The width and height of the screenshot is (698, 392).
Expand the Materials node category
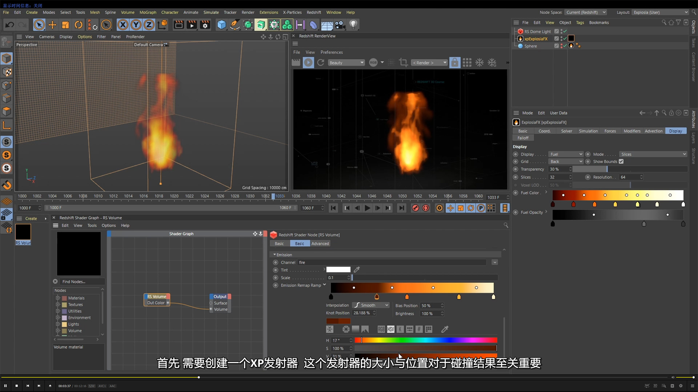point(57,298)
